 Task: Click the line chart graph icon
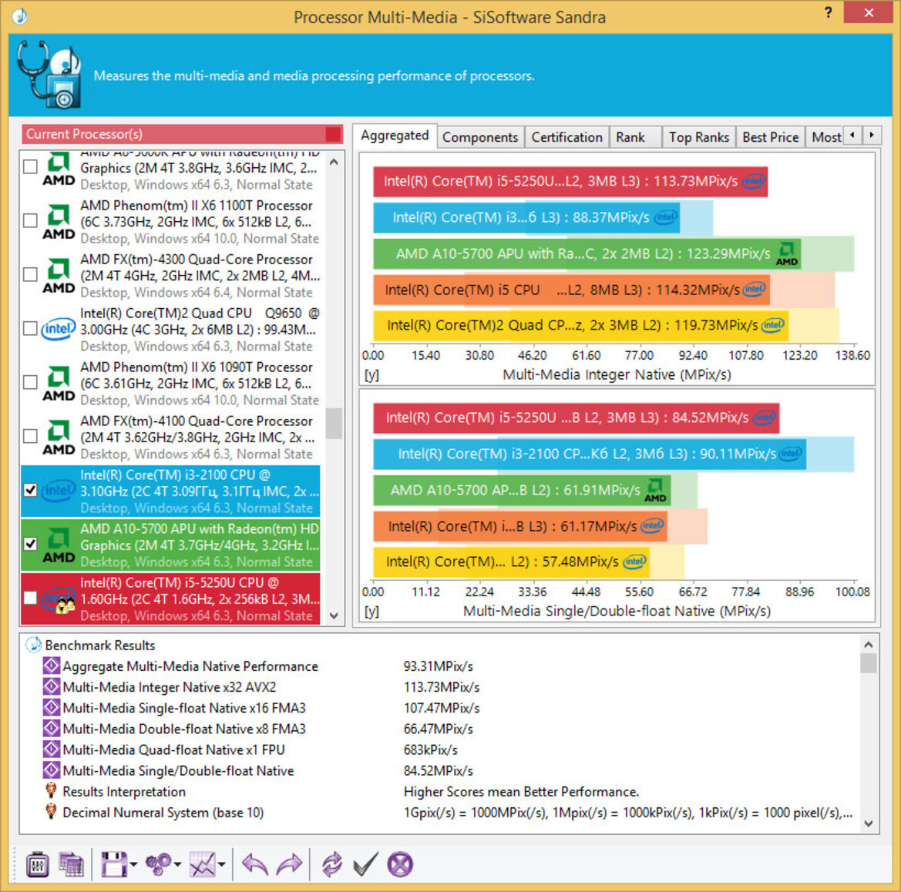pos(202,864)
